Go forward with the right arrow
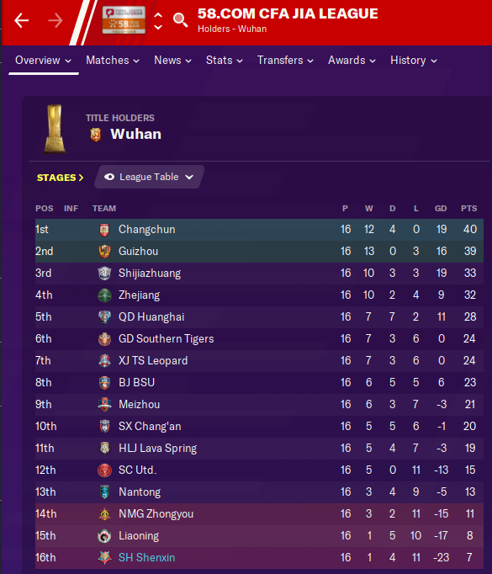The image size is (492, 574). tap(56, 20)
